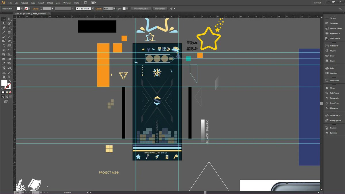Viewport: 345px width, 194px height.
Task: Open the Window menu
Action: 67,3
